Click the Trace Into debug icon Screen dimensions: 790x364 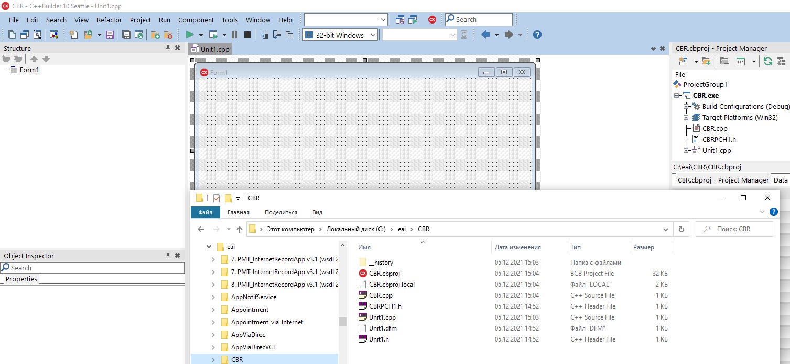click(264, 35)
